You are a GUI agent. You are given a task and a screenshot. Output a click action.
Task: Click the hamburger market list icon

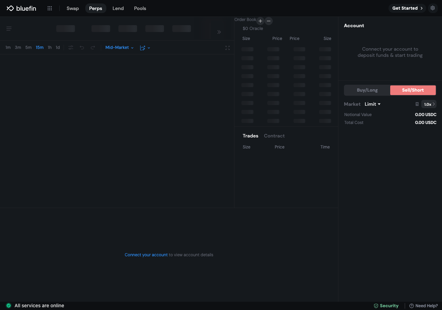[9, 29]
